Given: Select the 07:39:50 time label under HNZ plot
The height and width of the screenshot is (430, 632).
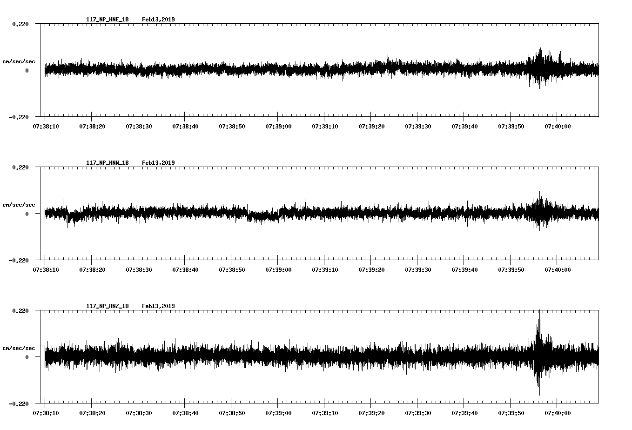Looking at the screenshot, I should [511, 413].
